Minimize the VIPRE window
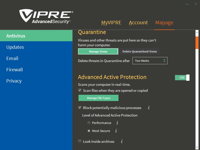This screenshot has width=200, height=150. click(187, 4)
